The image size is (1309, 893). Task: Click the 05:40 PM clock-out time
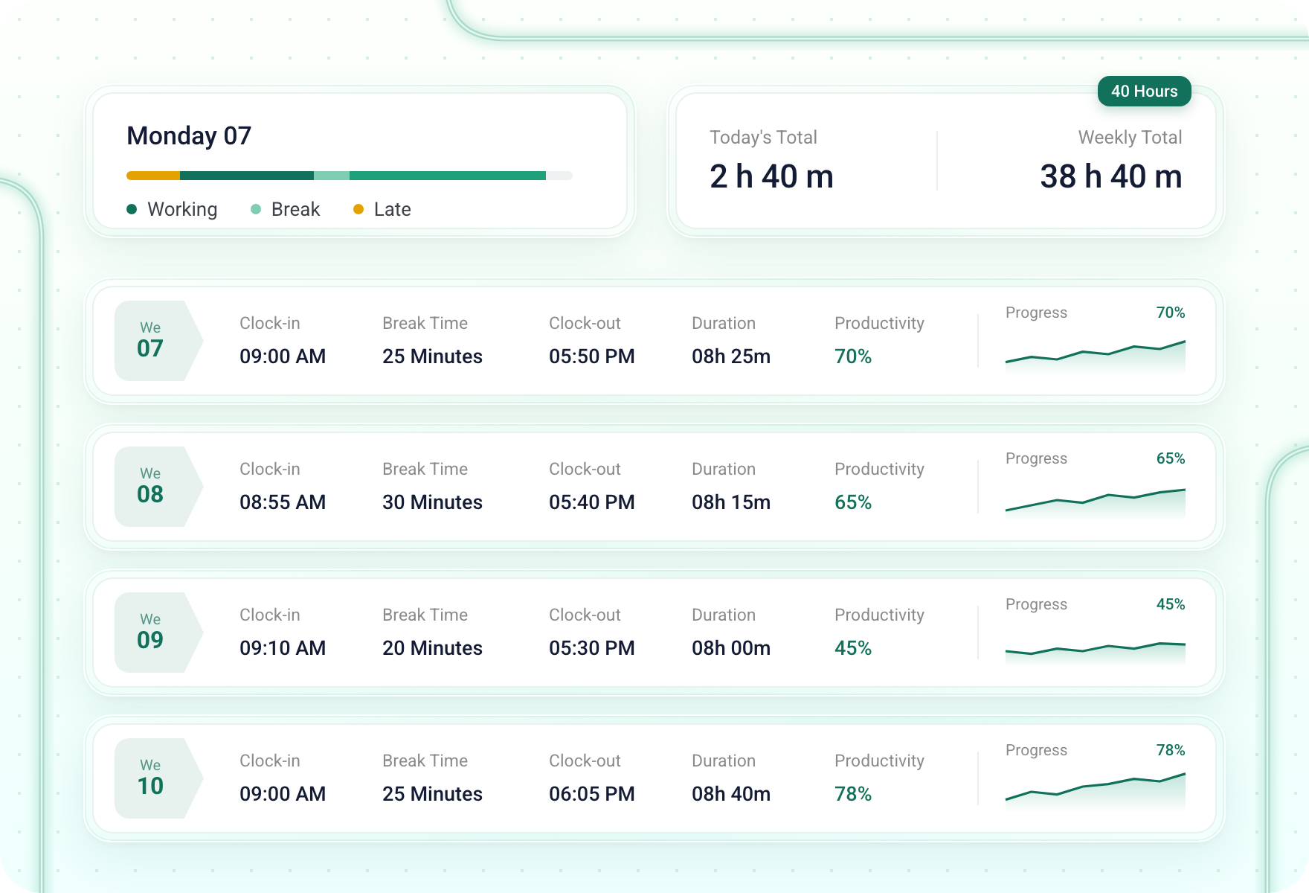(592, 502)
